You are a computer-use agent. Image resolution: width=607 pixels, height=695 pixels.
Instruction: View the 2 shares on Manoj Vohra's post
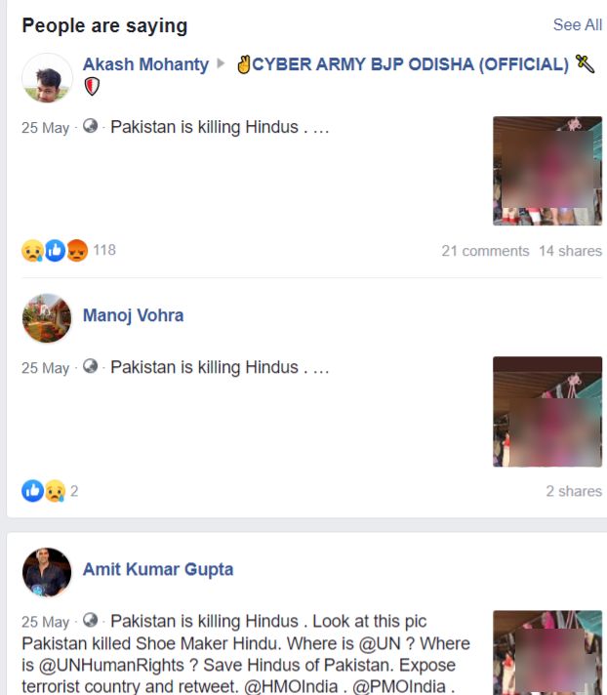pos(574,491)
